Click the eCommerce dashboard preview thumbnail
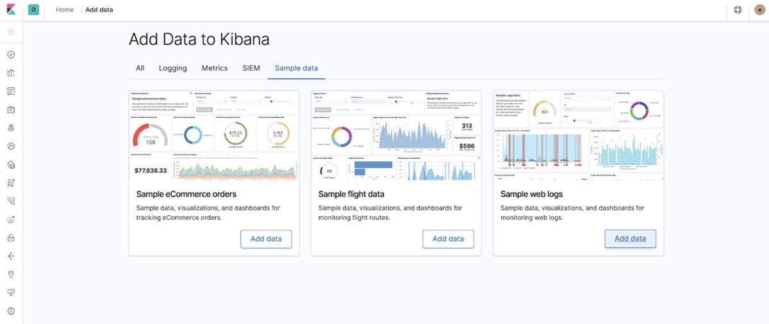The image size is (769, 324). coord(214,134)
